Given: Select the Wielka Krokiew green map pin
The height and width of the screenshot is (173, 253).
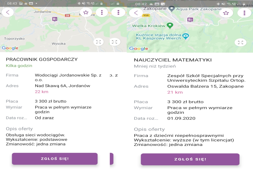Looking at the screenshot, I should pyautogui.click(x=170, y=25).
